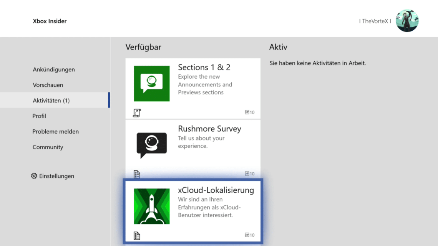Open the xCloud-Lokalisierung activity card
This screenshot has height=246, width=438.
[193, 211]
